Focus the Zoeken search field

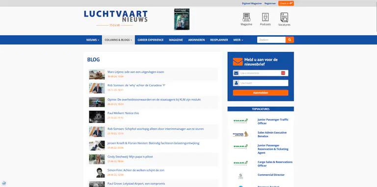pos(271,40)
